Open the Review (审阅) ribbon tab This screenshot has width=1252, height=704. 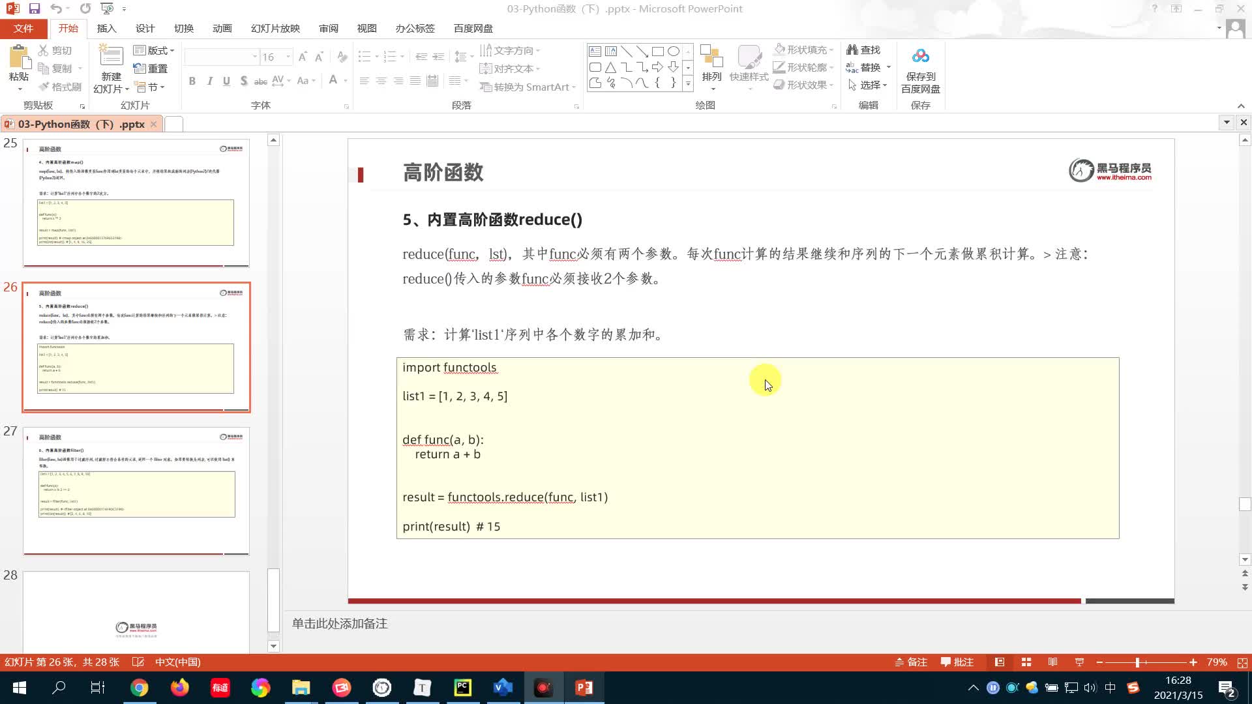(329, 29)
